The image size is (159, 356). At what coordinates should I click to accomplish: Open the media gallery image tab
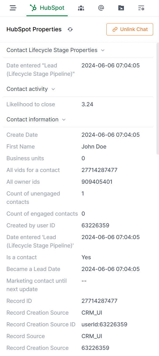pyautogui.click(x=121, y=8)
